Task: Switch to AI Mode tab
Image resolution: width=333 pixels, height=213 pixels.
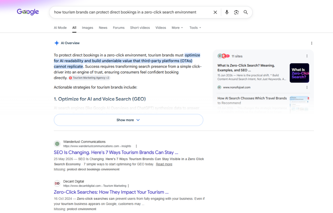Action: tap(60, 28)
